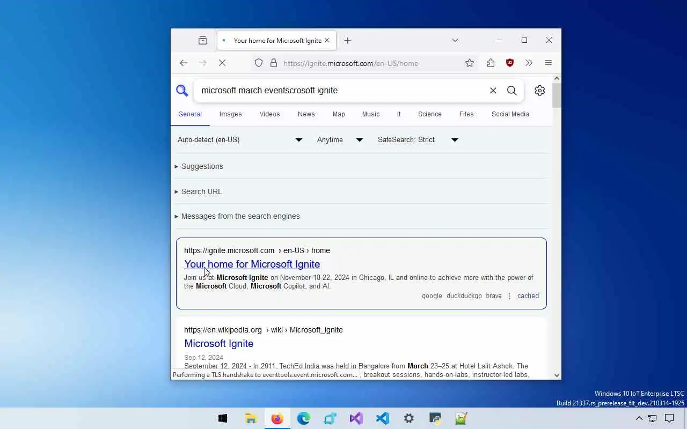Open the en.wikipedia.org result URL
687x429 pixels.
264,330
